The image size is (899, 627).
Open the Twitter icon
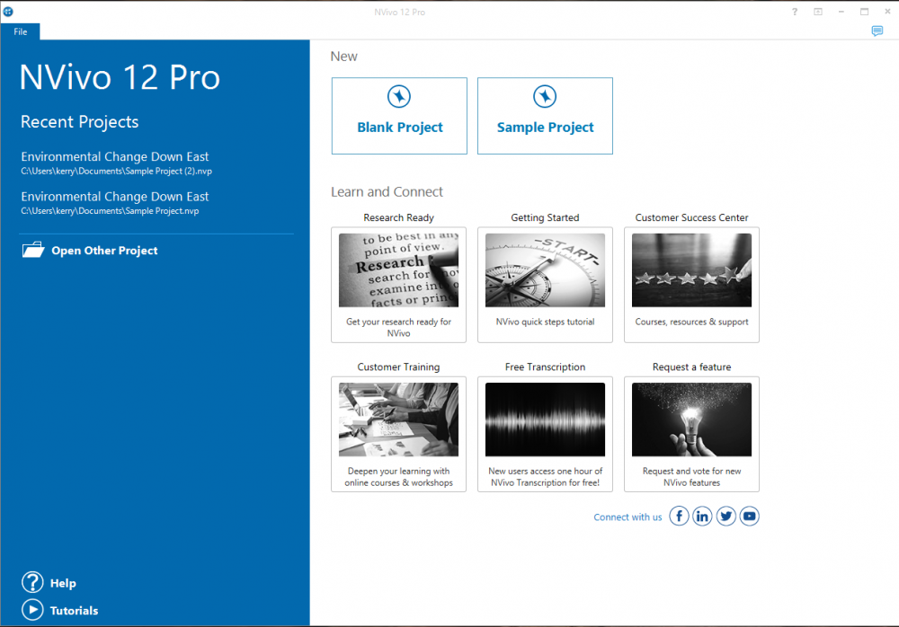pyautogui.click(x=725, y=517)
